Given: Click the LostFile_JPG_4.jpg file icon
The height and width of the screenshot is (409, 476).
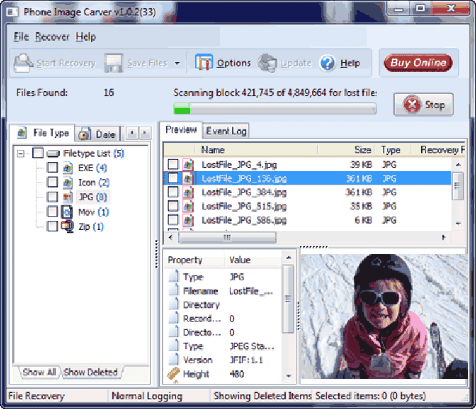Looking at the screenshot, I should click(188, 164).
